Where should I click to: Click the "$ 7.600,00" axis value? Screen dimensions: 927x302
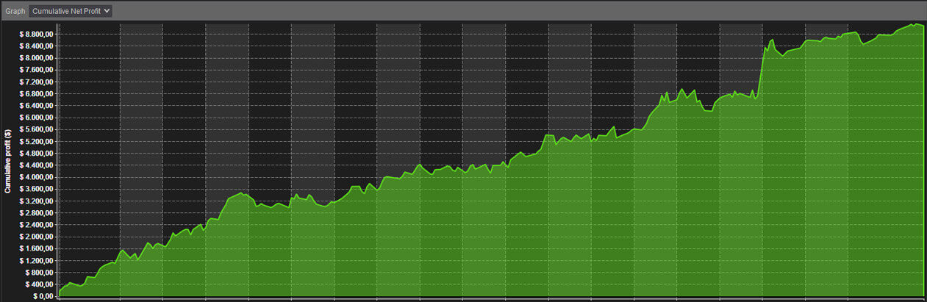(x=36, y=70)
